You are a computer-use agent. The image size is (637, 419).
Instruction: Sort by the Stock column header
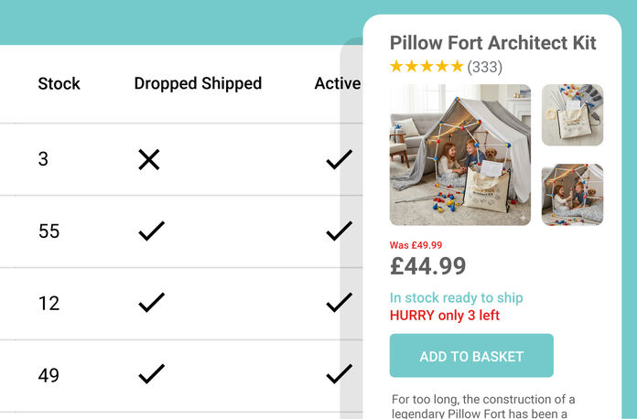[x=59, y=83]
